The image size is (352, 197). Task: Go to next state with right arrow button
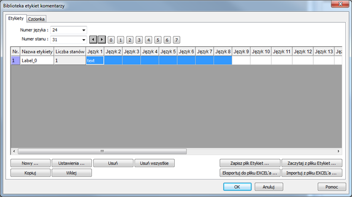(102, 40)
